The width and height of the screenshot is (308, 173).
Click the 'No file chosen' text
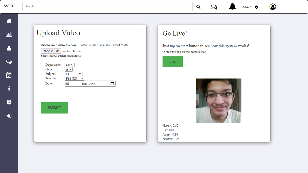click(x=71, y=51)
